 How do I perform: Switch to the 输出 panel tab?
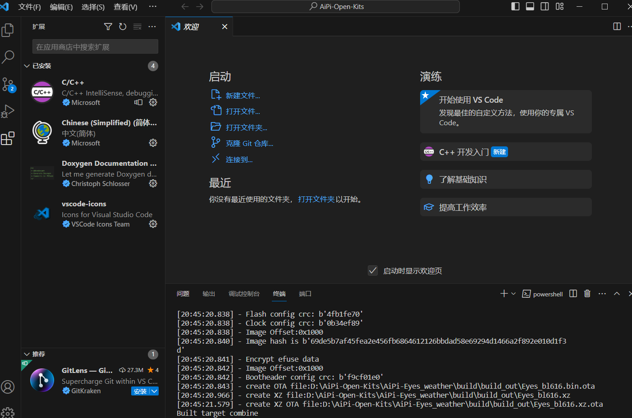pos(209,294)
